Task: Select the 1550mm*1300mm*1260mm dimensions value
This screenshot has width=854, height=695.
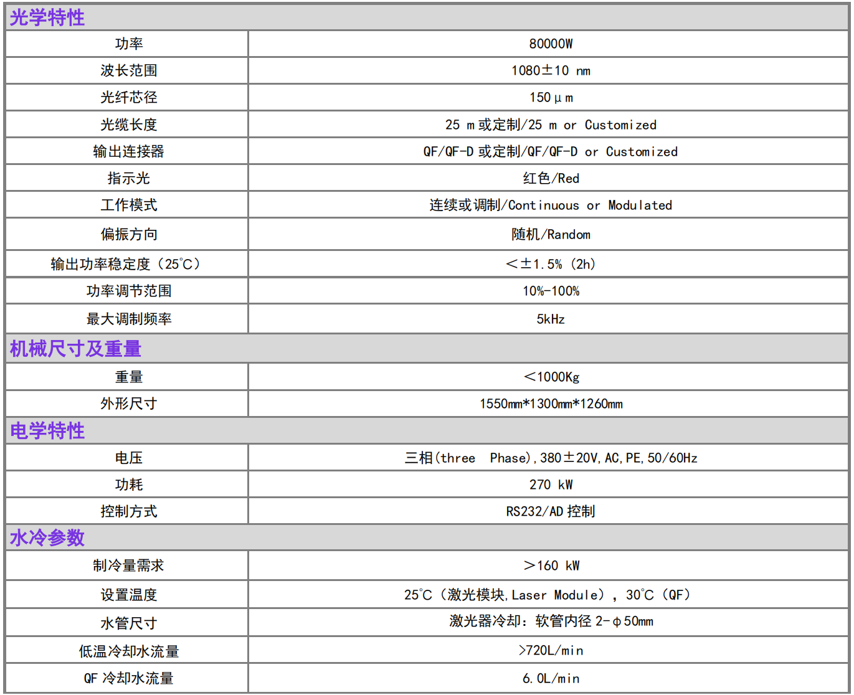Action: (x=551, y=404)
